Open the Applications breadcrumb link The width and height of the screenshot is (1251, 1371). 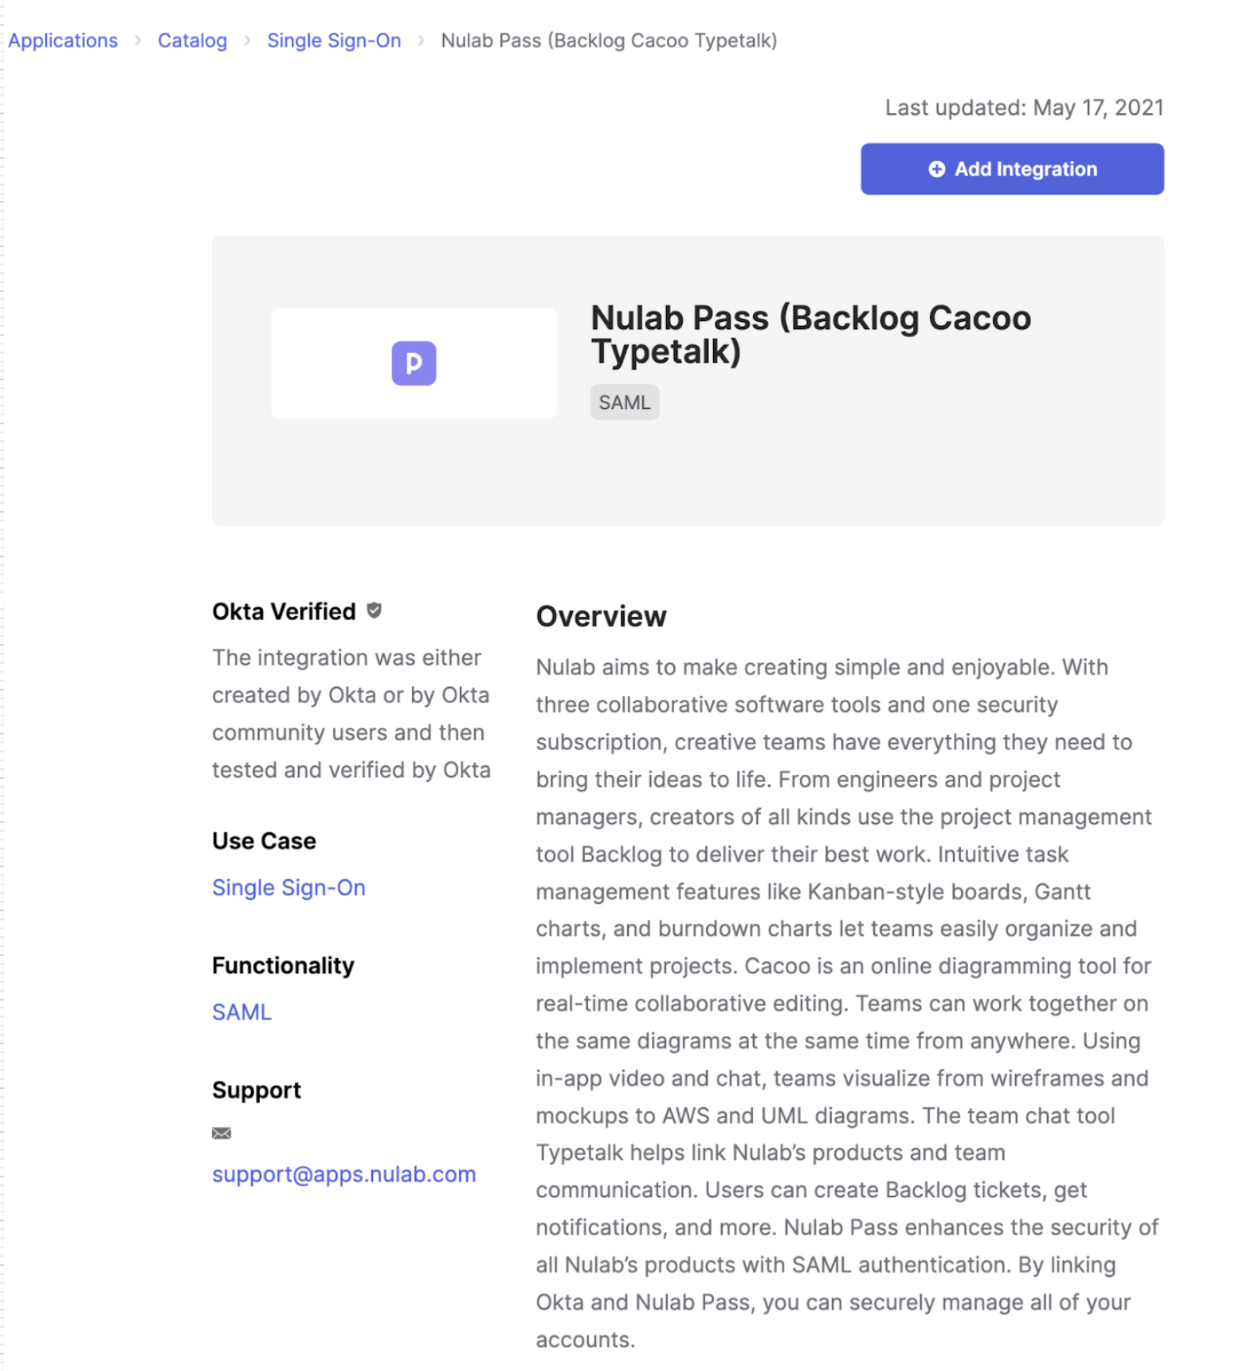(x=63, y=41)
